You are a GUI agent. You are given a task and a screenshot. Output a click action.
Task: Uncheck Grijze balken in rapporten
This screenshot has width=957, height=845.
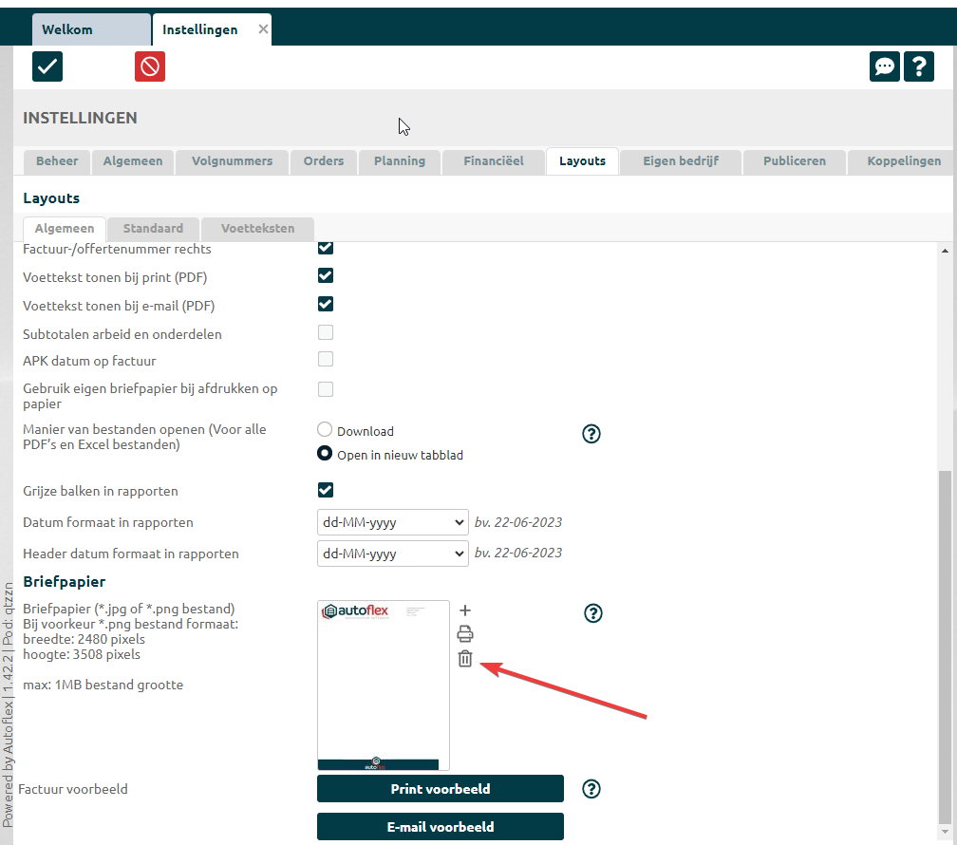point(326,490)
